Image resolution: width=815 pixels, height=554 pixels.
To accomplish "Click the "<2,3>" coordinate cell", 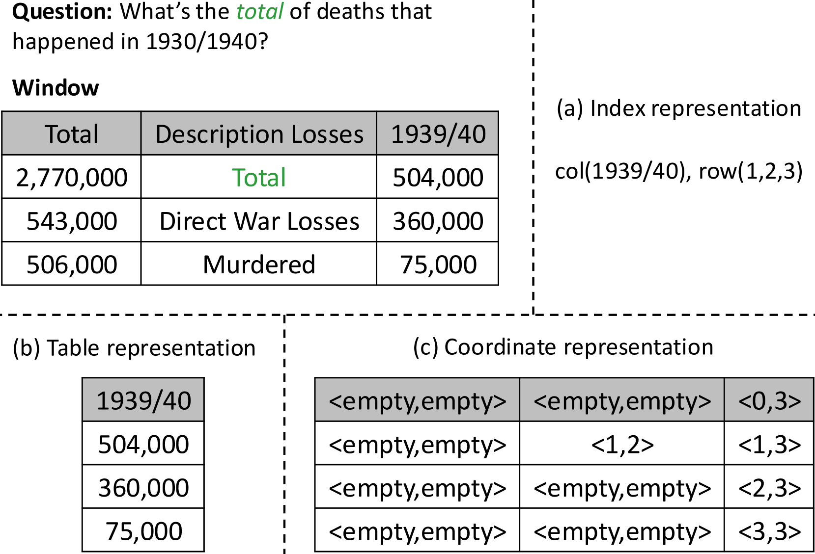I will 769,487.
